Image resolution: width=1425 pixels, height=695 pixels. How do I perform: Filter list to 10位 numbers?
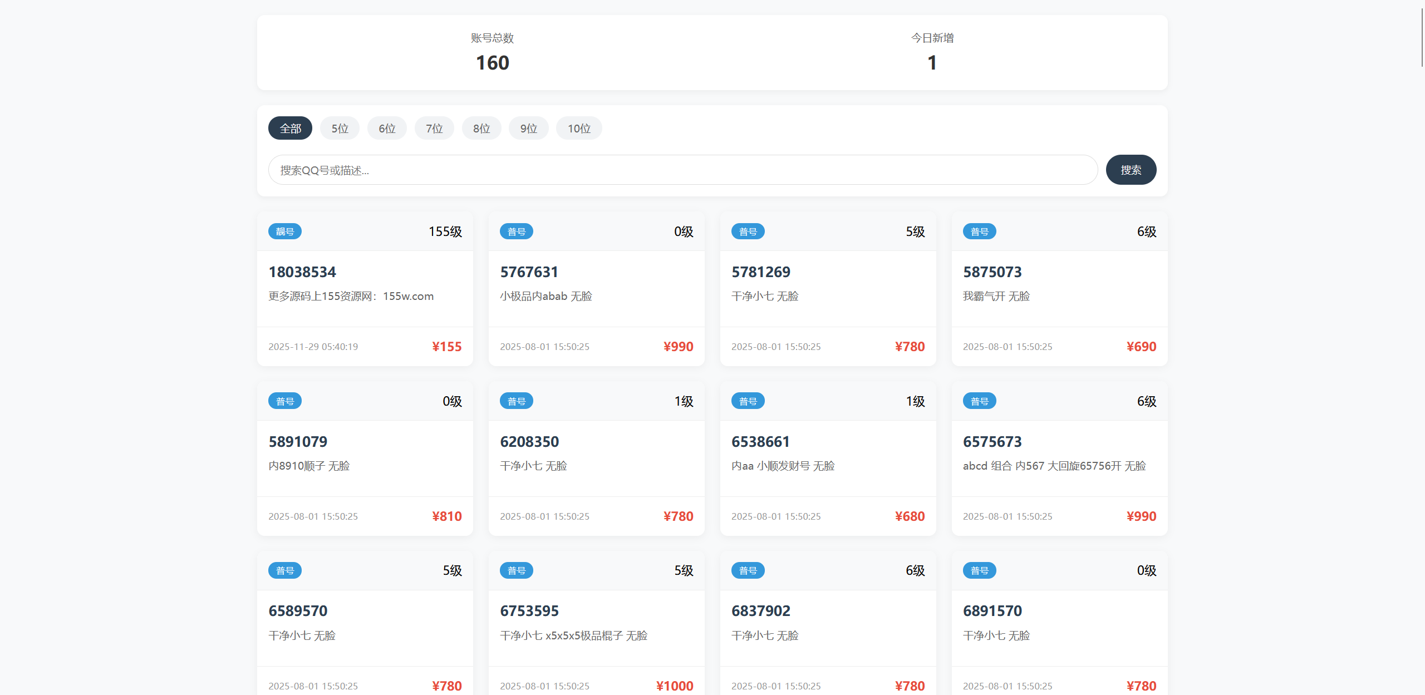click(579, 129)
